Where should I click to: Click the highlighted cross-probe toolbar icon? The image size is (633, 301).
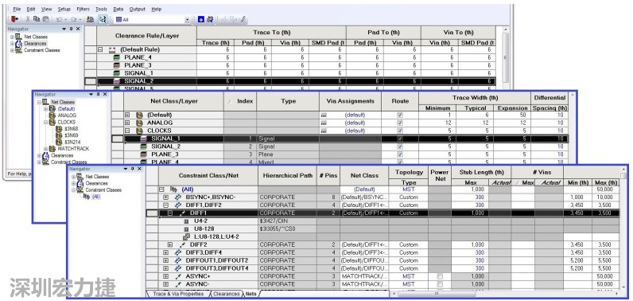[103, 19]
